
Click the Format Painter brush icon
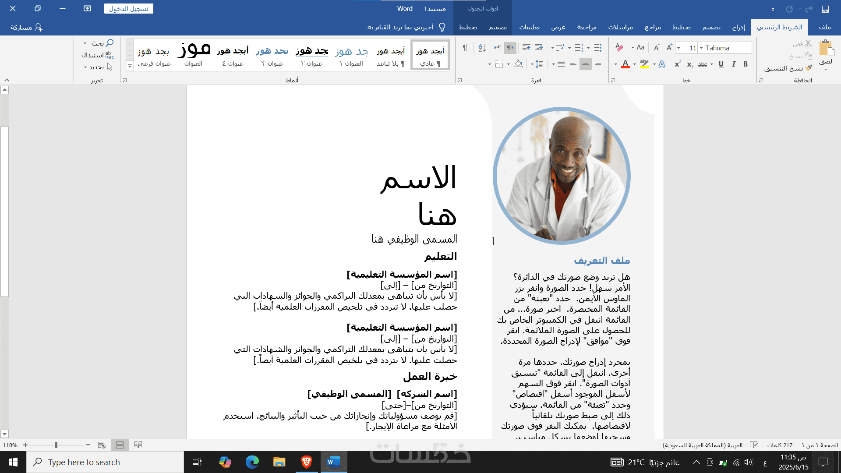tap(809, 68)
